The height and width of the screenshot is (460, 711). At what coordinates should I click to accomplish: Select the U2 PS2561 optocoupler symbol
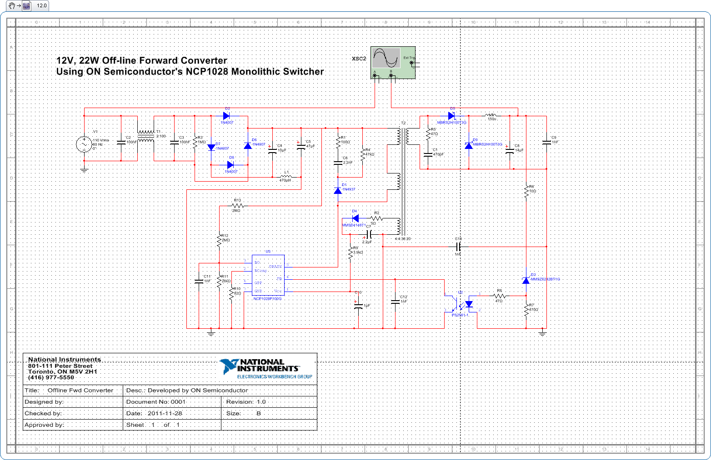click(461, 304)
